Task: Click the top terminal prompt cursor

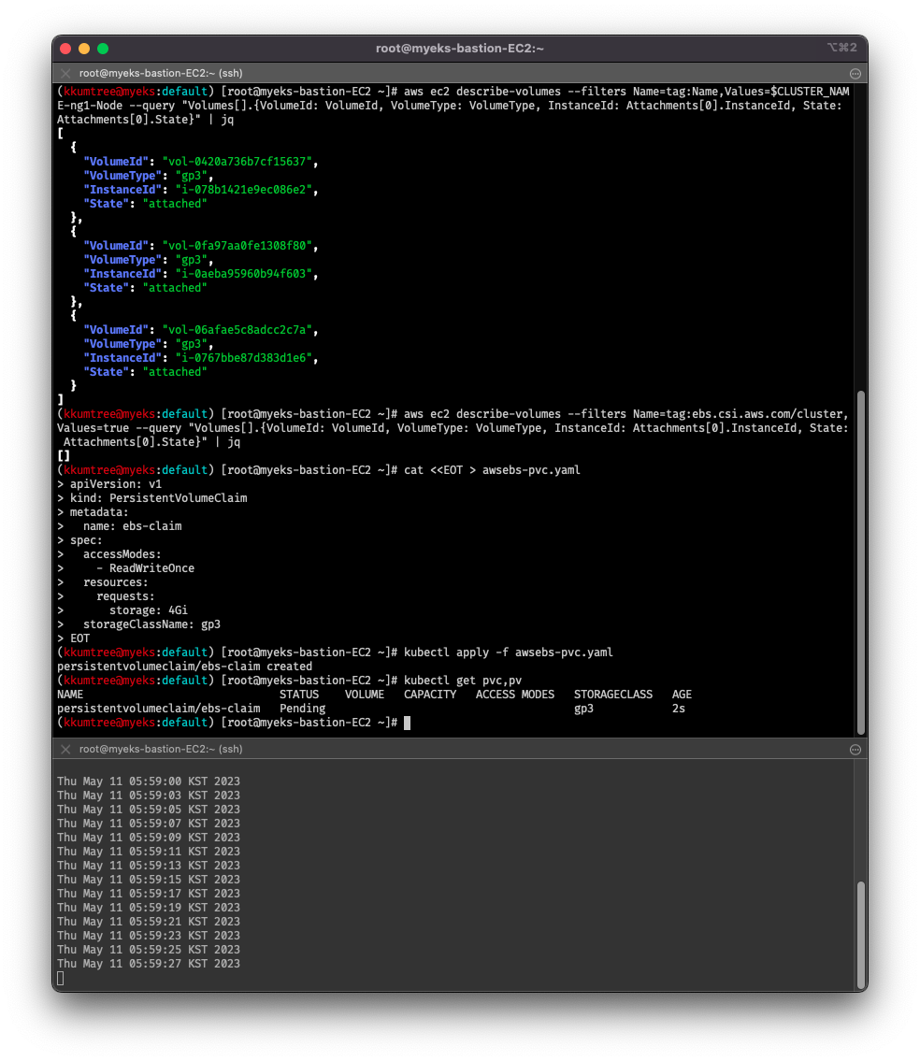Action: [407, 723]
